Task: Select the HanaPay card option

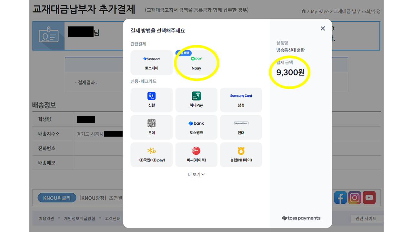Action: coord(196,100)
